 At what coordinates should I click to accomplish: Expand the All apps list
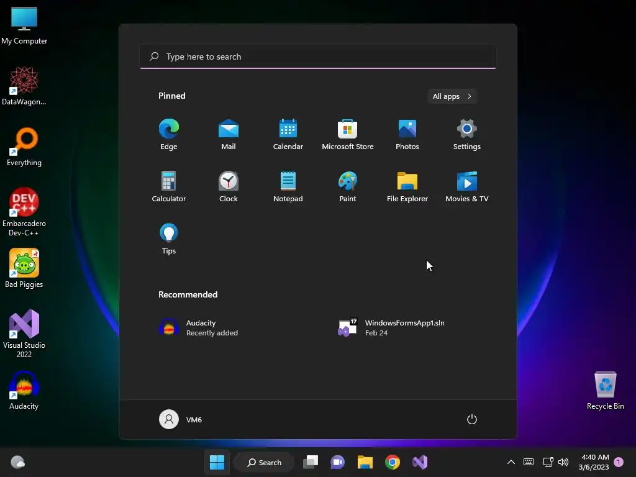(452, 96)
